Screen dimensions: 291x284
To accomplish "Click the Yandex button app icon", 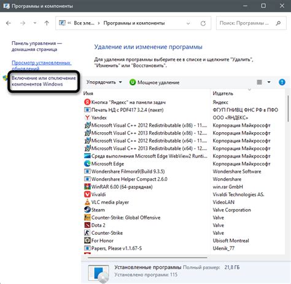I will 87,102.
